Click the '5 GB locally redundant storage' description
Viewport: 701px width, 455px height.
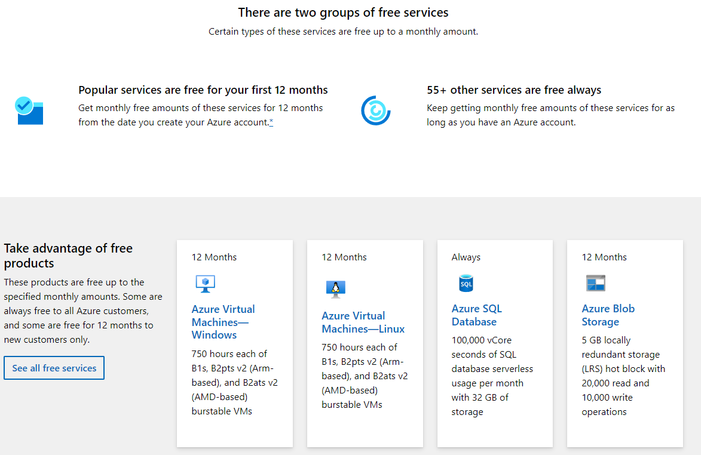coord(623,376)
